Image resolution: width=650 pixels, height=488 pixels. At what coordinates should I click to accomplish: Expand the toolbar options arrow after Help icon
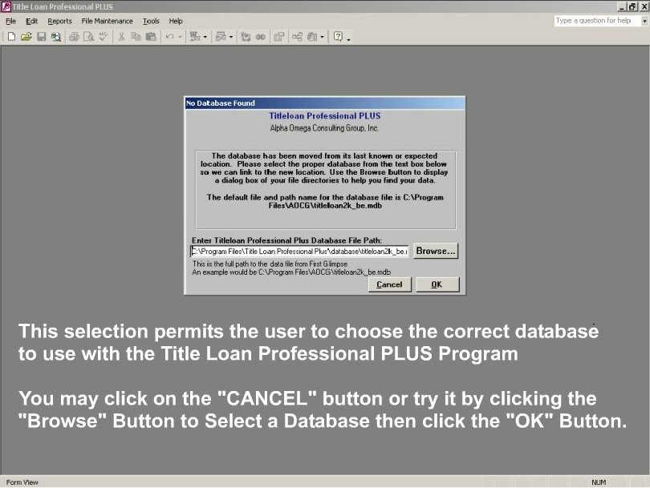349,38
